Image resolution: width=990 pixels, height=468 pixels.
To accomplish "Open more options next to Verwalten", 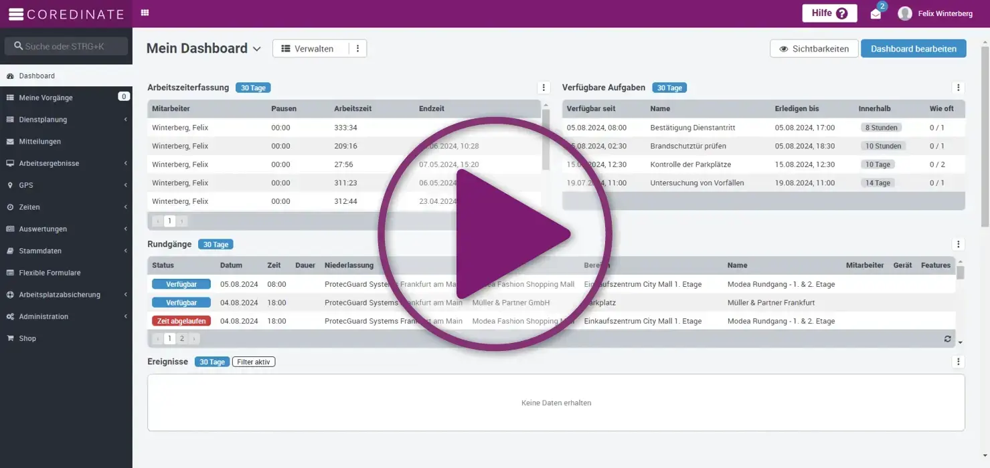I will coord(357,49).
